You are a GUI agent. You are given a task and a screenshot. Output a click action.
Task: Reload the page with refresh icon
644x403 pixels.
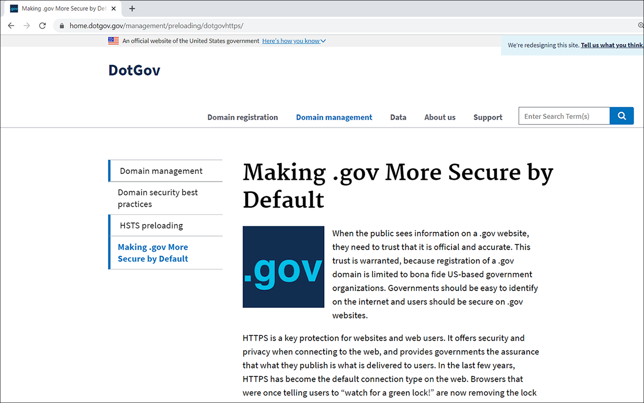43,26
